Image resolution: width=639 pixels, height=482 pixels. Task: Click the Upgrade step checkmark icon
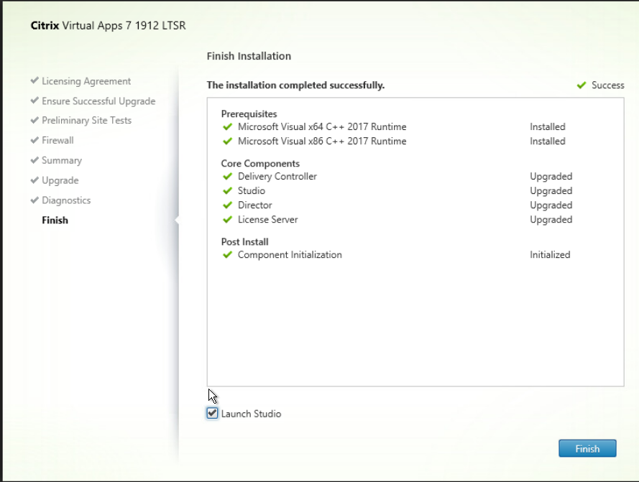click(35, 180)
